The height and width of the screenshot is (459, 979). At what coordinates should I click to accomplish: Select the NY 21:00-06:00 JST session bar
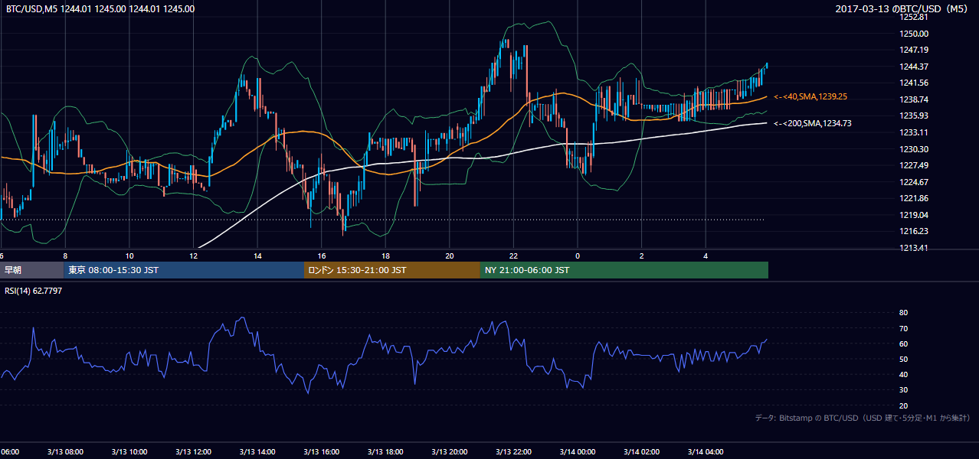coord(624,270)
